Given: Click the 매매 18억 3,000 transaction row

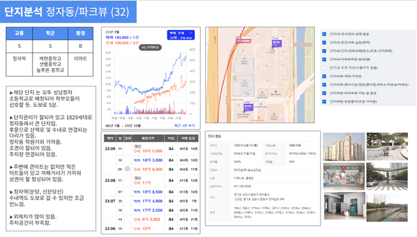Looking at the screenshot, I should tap(151, 160).
